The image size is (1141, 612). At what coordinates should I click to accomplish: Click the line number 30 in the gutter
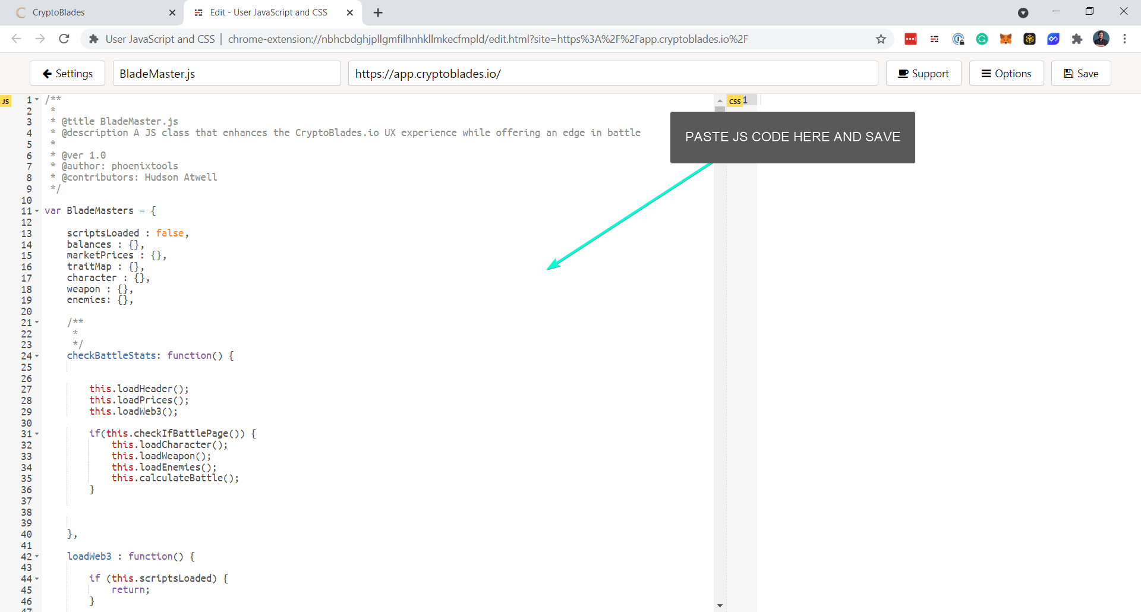pos(27,423)
